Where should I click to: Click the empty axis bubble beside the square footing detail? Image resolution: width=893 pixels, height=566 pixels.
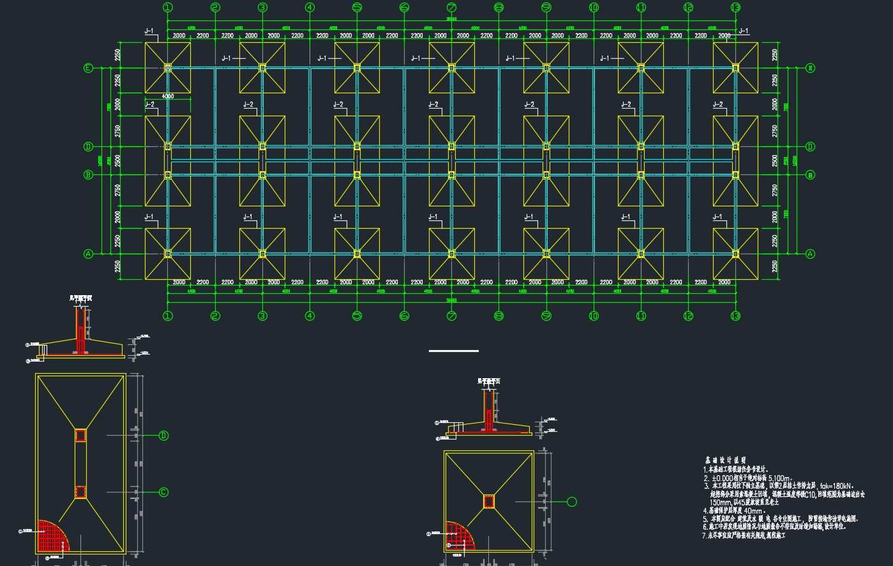click(572, 501)
